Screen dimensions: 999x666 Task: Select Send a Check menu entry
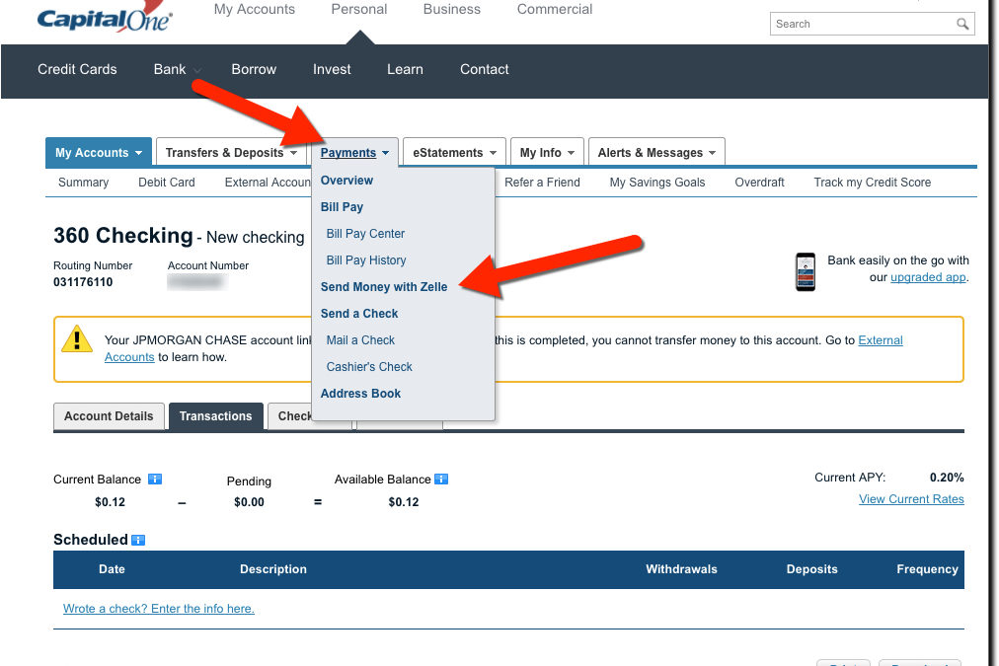(358, 314)
